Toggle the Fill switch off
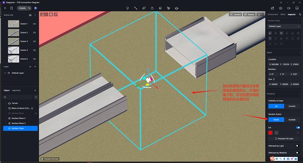Viewport: 303px width, 163px height. [x=298, y=128]
